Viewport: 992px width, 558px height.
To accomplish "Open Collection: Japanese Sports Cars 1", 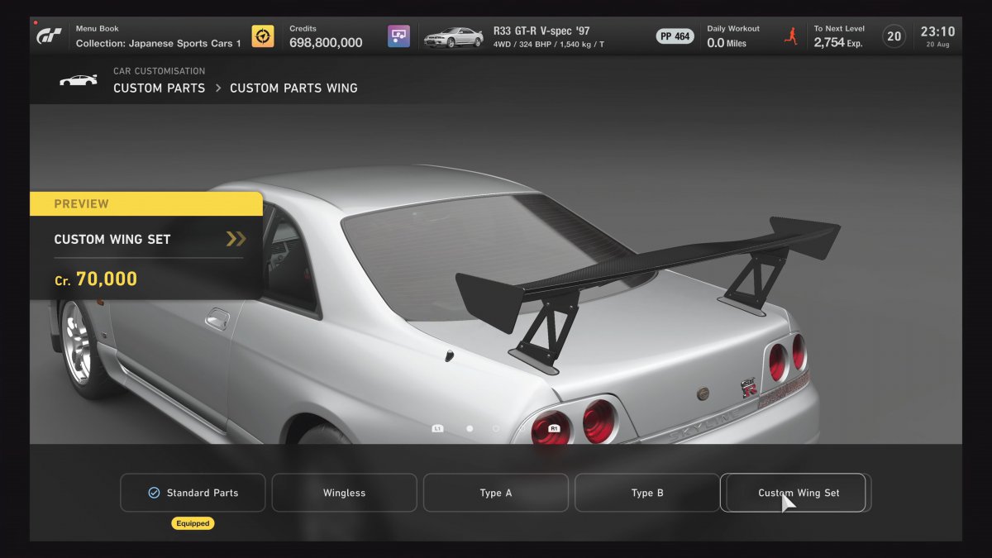I will tap(159, 43).
